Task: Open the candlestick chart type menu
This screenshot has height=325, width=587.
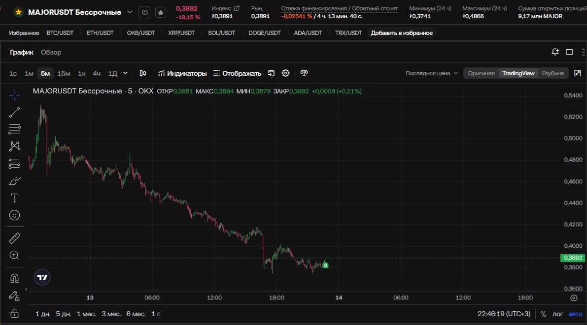Action: pos(142,73)
